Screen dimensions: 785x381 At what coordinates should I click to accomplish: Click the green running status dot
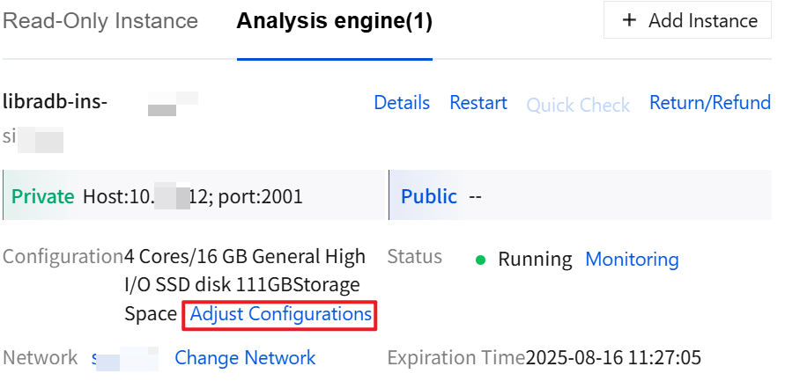click(x=481, y=260)
